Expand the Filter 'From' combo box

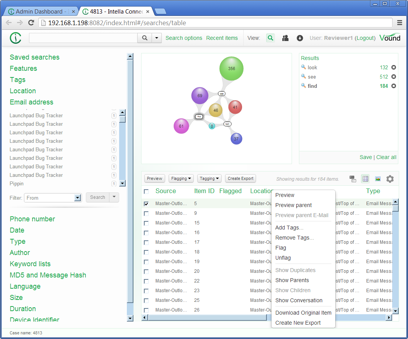click(77, 198)
